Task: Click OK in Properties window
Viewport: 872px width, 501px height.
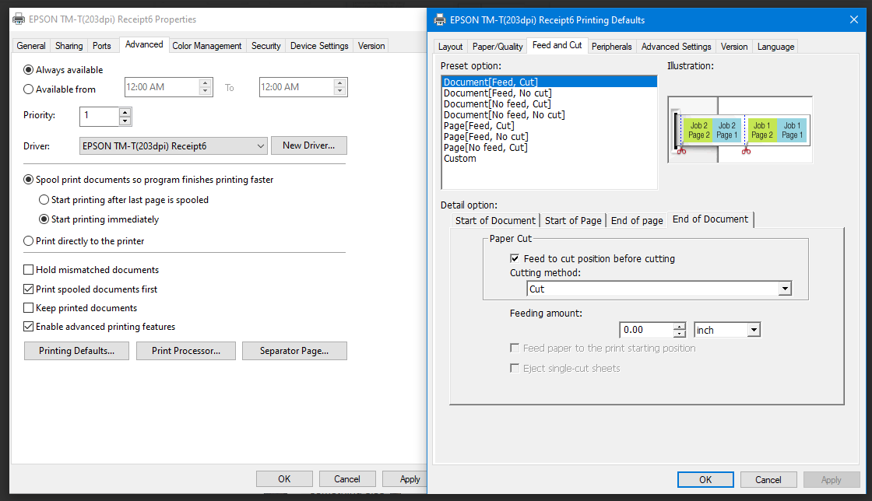Action: [x=284, y=478]
